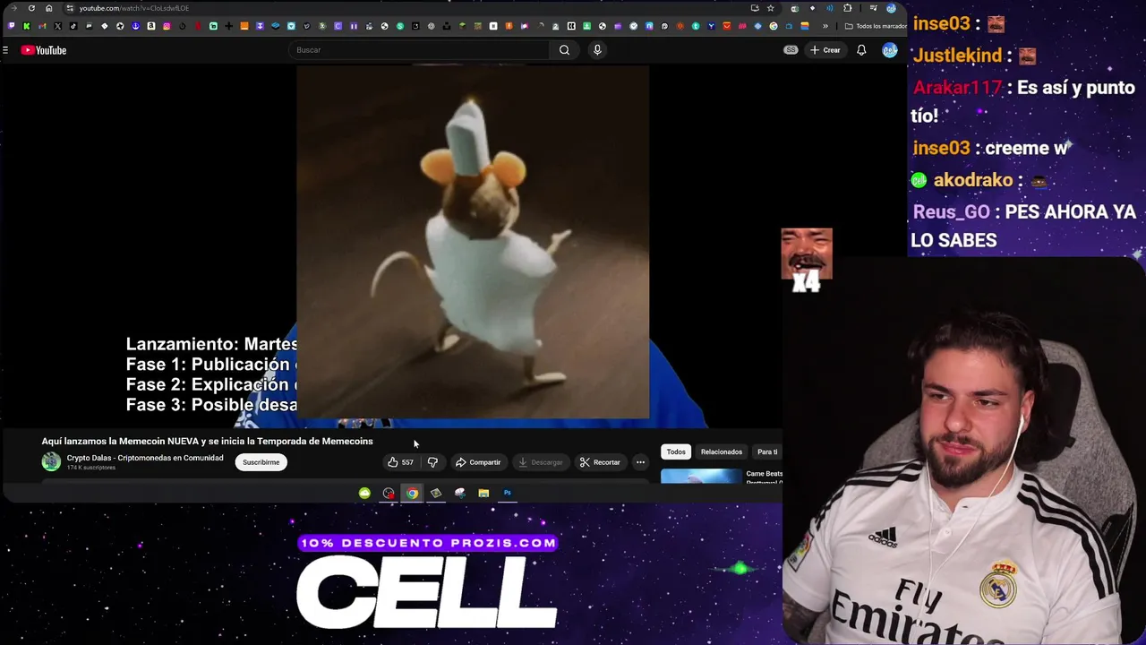The height and width of the screenshot is (645, 1146).
Task: Click the Reus_GO chat username
Action: tap(951, 212)
